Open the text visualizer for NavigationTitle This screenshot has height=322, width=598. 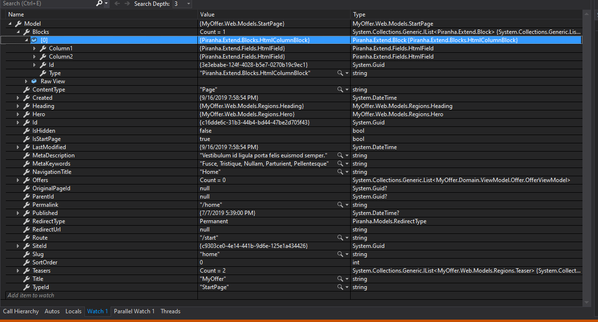pyautogui.click(x=339, y=171)
